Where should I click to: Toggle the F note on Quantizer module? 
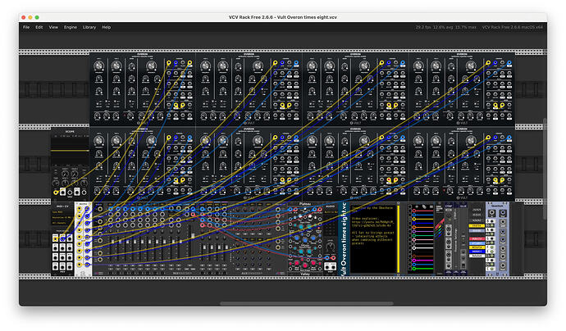[491, 247]
